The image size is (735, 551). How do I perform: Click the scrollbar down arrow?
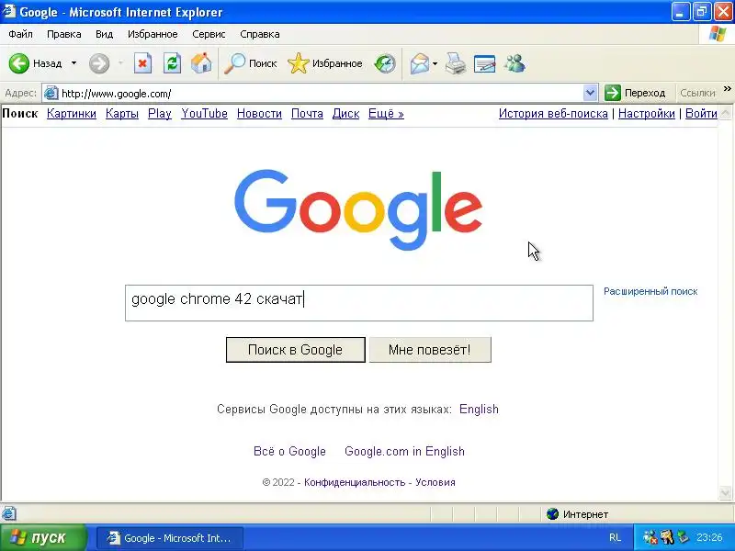725,492
